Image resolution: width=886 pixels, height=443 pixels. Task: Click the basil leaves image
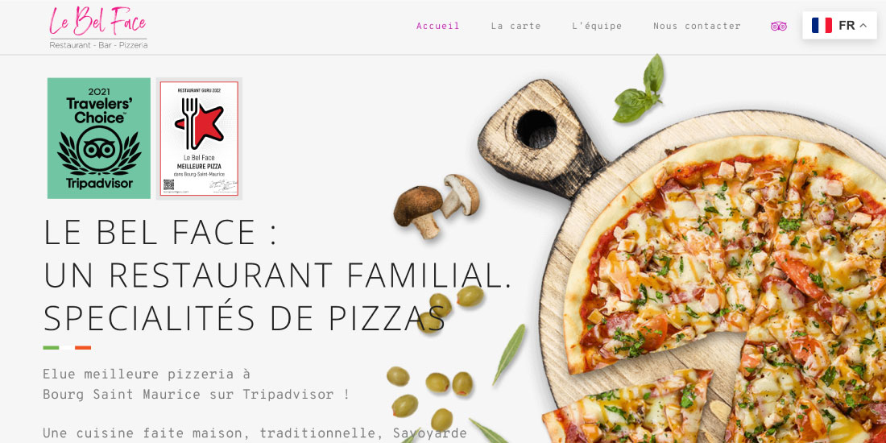point(640,89)
